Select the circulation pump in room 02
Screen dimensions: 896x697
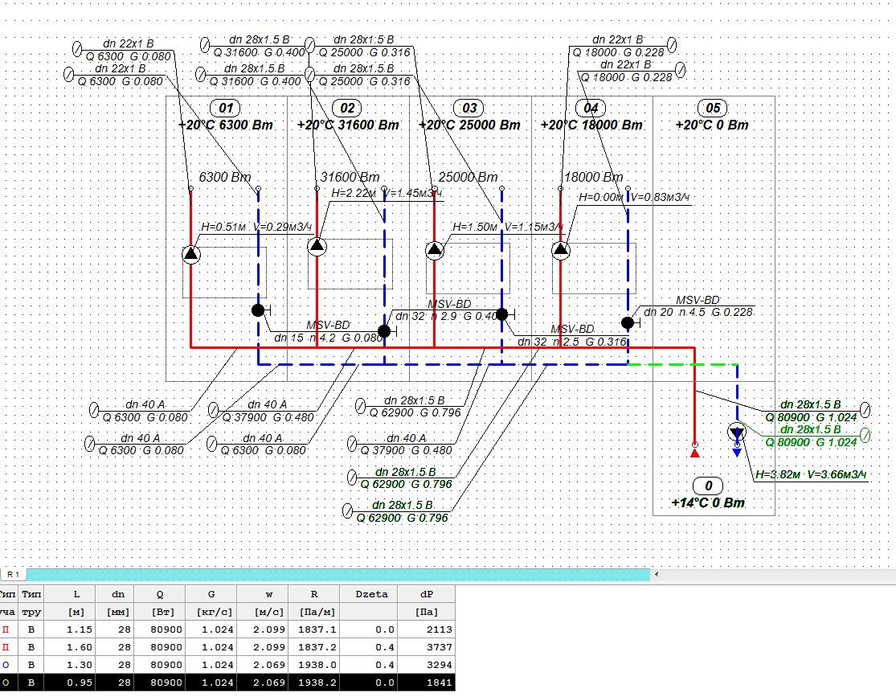tap(316, 245)
